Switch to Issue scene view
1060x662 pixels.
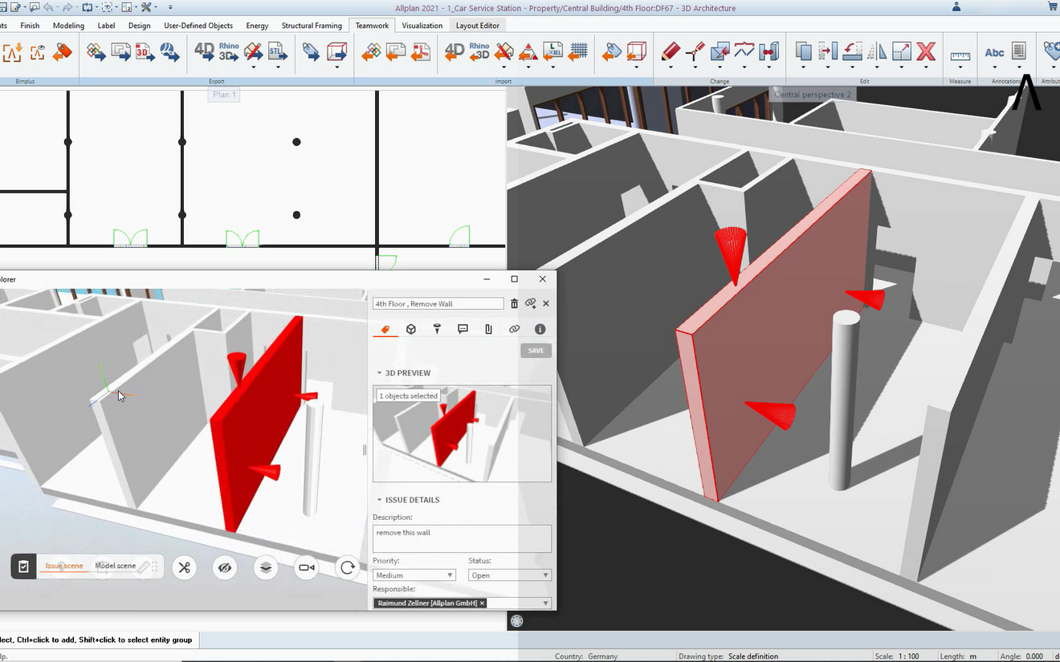(64, 566)
